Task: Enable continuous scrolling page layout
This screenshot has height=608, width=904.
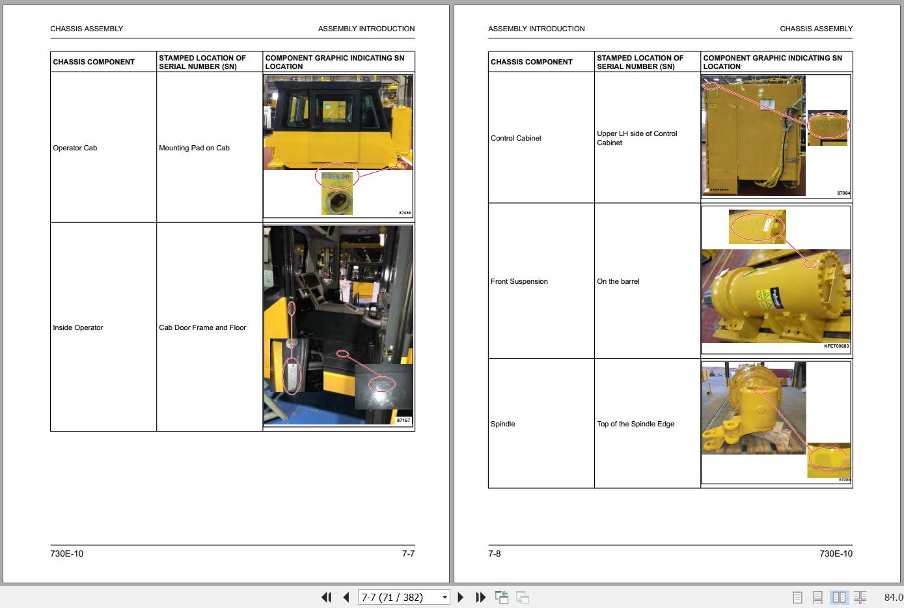Action: [x=818, y=597]
